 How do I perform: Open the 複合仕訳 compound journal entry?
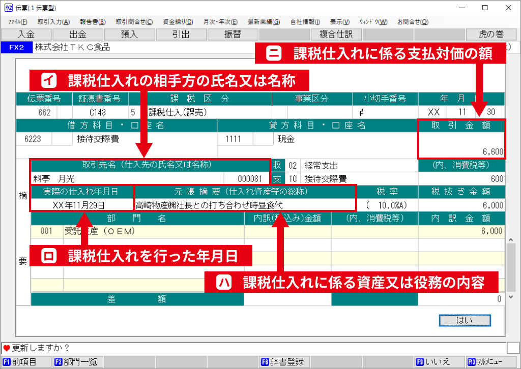(336, 34)
